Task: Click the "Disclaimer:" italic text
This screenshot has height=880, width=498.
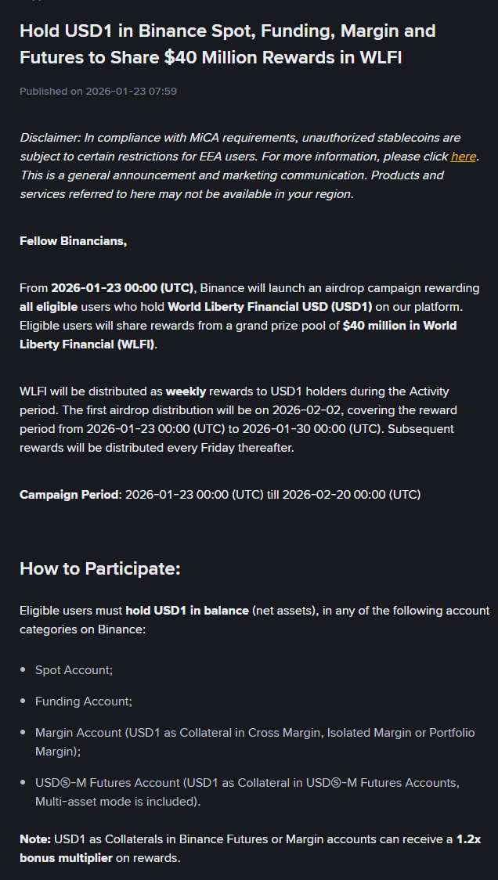Action: pos(51,137)
